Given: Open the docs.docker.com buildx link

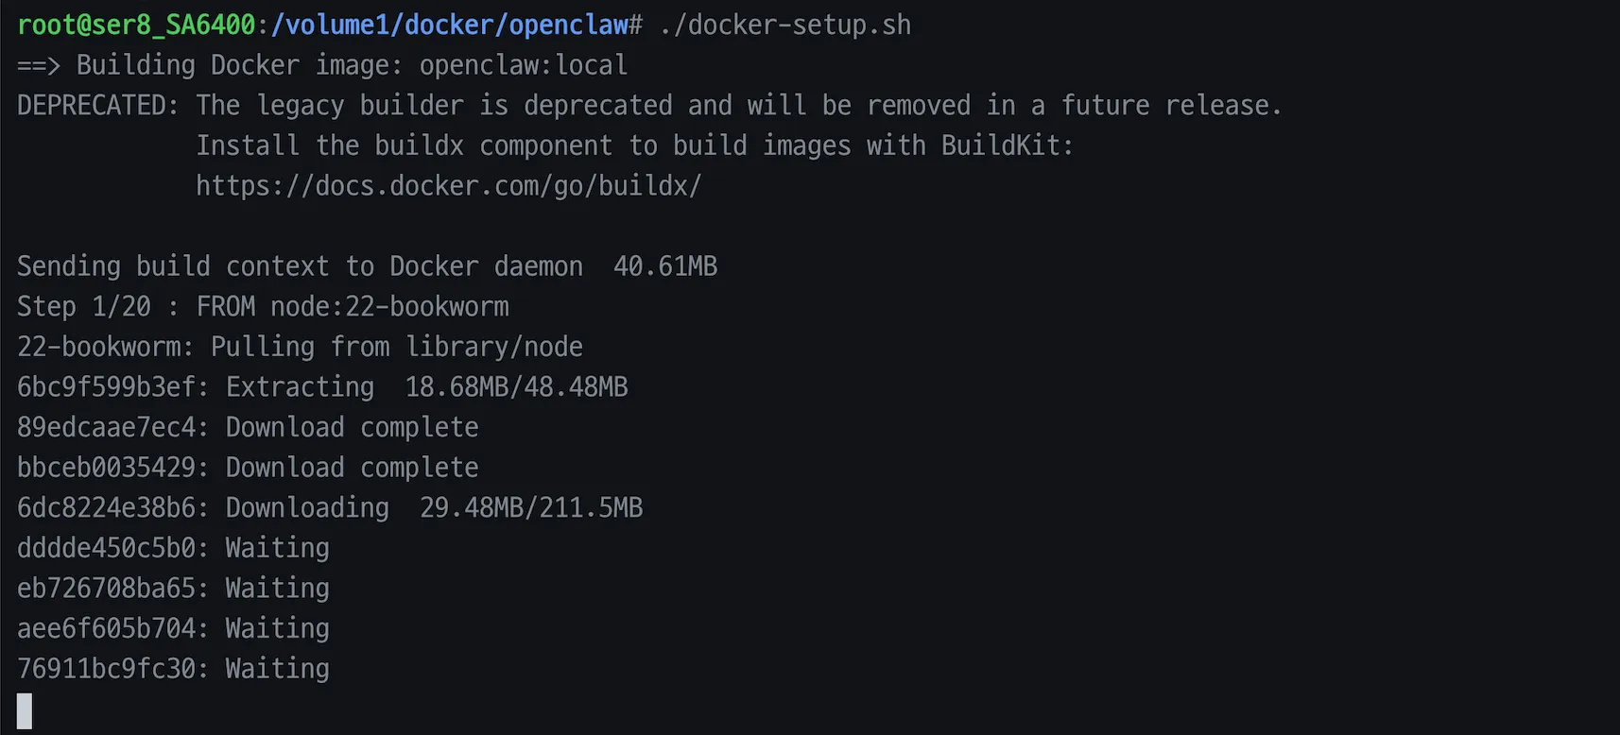Looking at the screenshot, I should pyautogui.click(x=448, y=186).
